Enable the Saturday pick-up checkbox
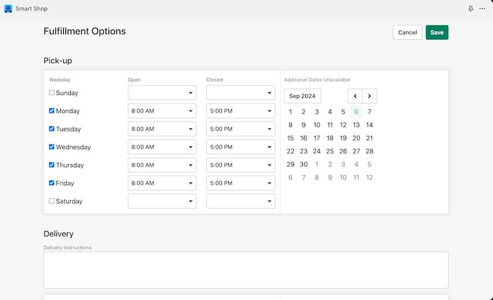Viewport: 493px width, 300px height. pyautogui.click(x=51, y=201)
